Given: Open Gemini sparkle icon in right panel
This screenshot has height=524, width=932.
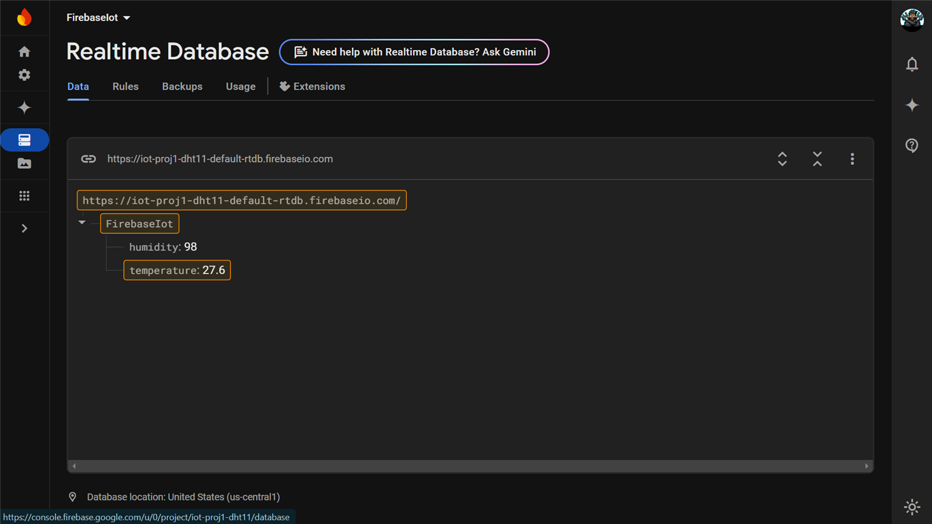Looking at the screenshot, I should [912, 105].
